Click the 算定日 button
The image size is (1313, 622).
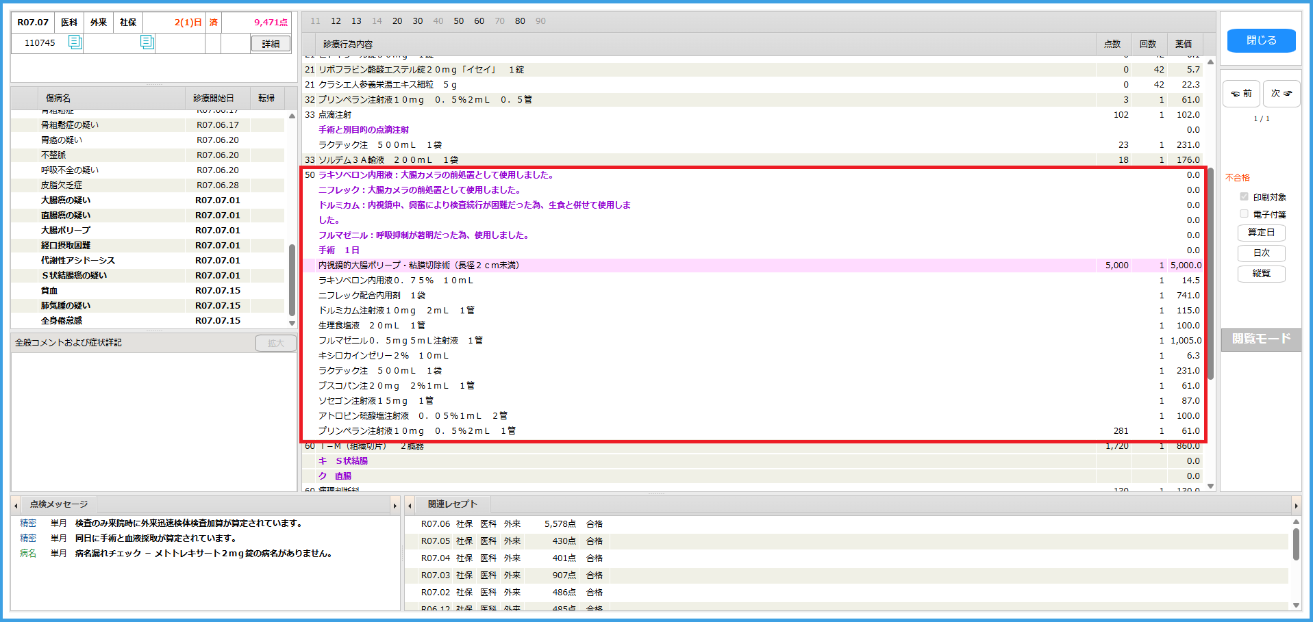point(1261,233)
